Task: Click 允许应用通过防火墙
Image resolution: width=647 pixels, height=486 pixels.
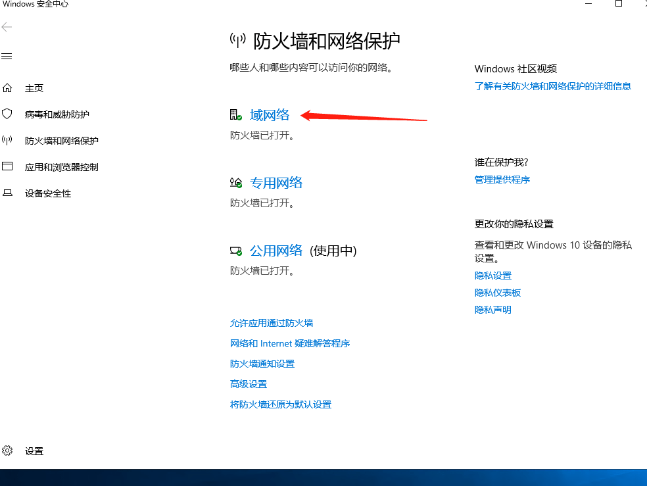Action: click(272, 323)
